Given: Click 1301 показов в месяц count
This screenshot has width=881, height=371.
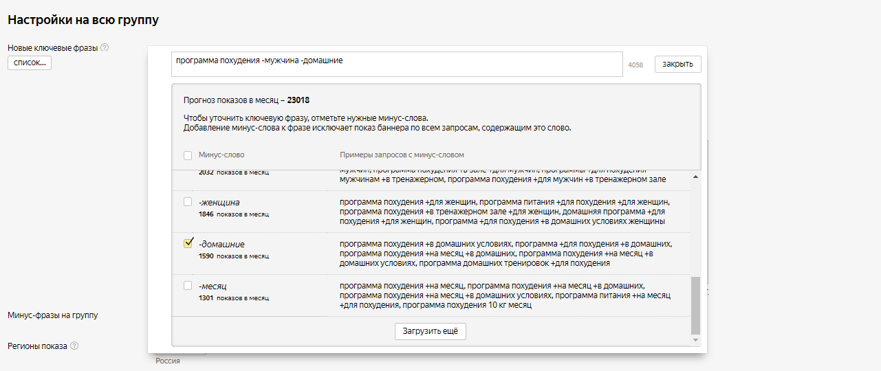Looking at the screenshot, I should (x=234, y=298).
